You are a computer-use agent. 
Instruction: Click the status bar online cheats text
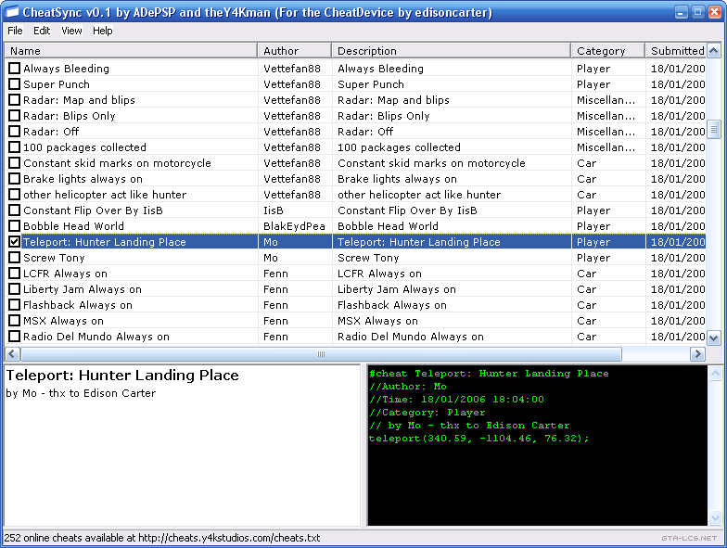[x=162, y=538]
